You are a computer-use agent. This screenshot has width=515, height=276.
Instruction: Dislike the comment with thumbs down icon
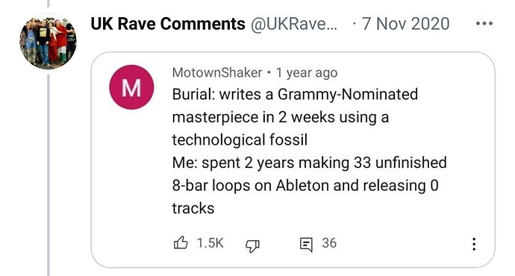252,245
